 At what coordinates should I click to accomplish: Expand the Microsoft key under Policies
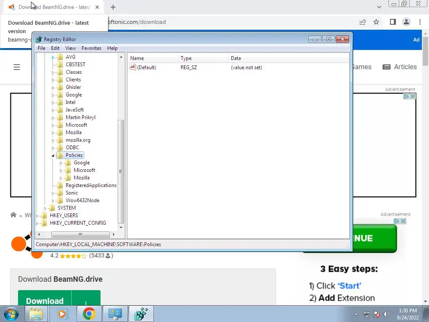[61, 171]
